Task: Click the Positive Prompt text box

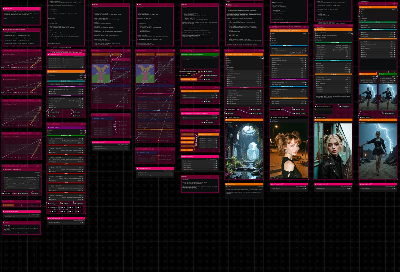Action: click(199, 63)
